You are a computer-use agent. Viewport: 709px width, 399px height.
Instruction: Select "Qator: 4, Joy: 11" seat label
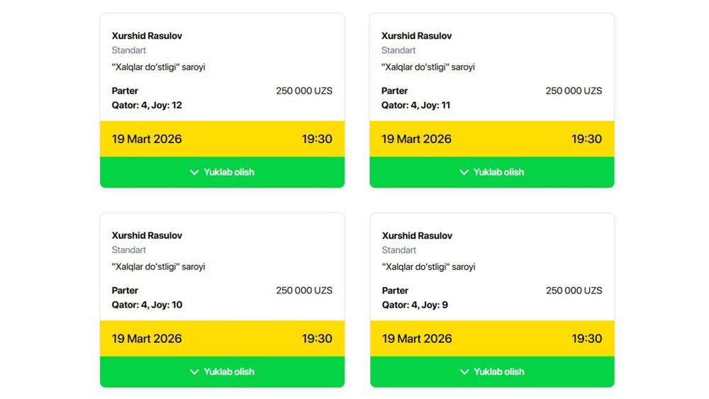pos(415,106)
